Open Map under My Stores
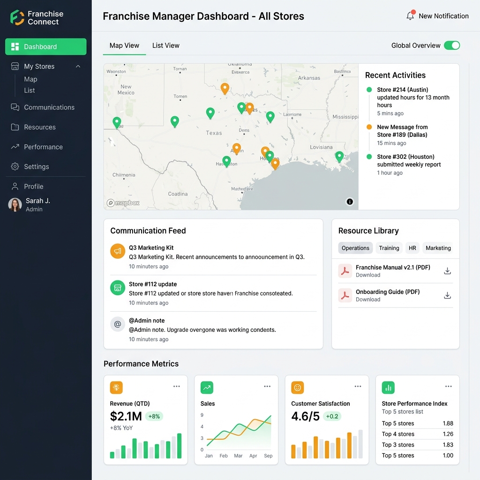 click(x=30, y=79)
